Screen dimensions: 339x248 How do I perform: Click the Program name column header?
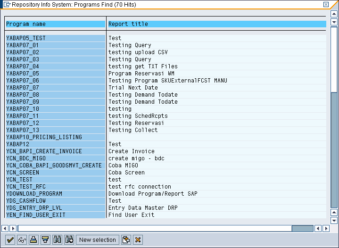[x=56, y=24]
